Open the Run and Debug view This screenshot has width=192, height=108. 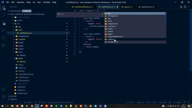point(4,30)
